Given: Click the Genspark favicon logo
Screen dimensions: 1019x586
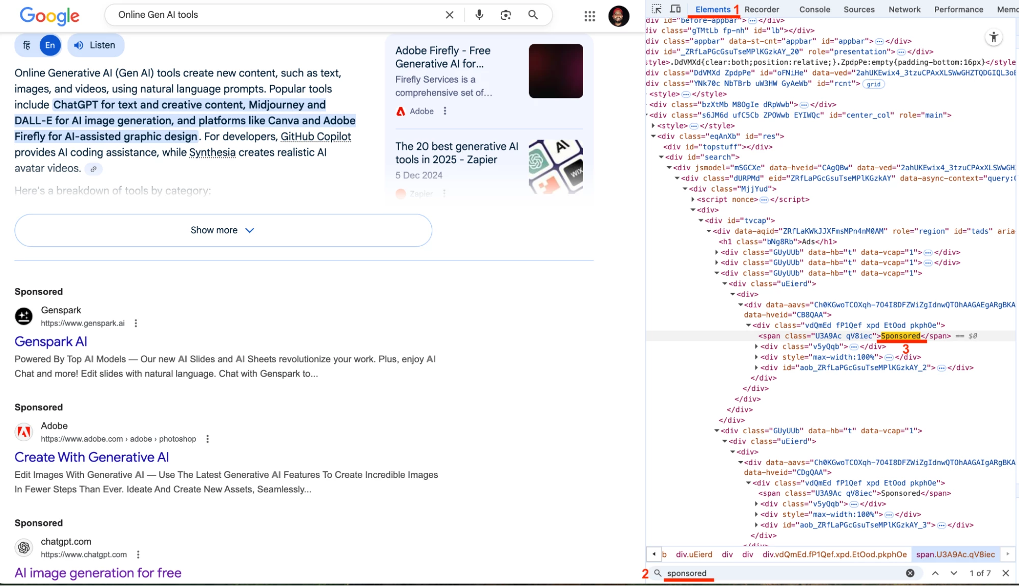Looking at the screenshot, I should pos(24,316).
